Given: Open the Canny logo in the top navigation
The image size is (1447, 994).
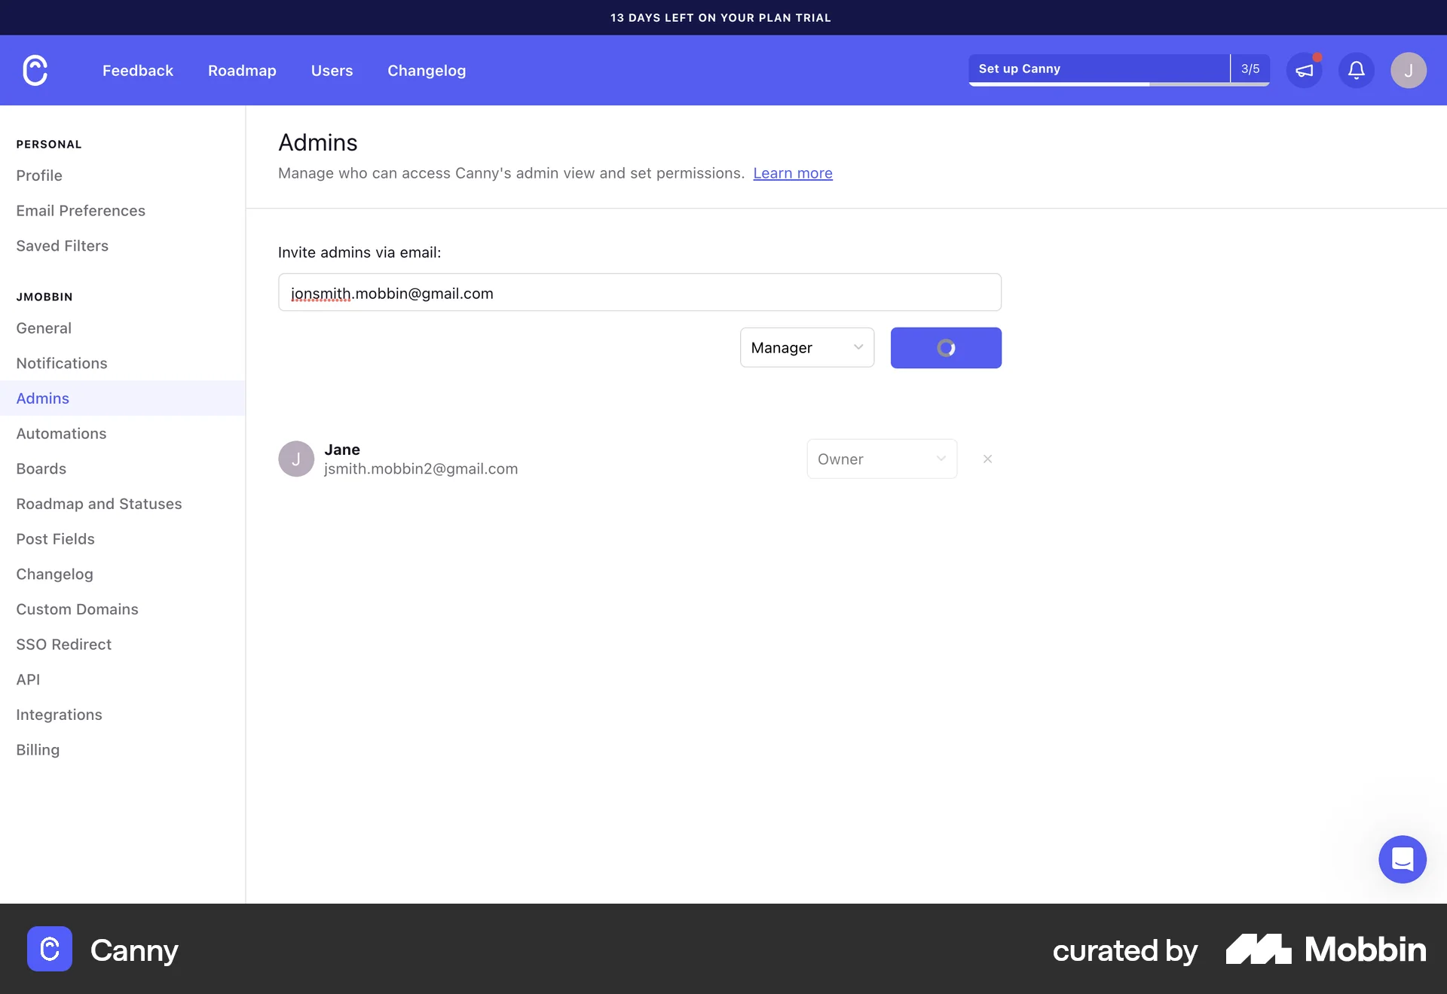Looking at the screenshot, I should (x=35, y=70).
